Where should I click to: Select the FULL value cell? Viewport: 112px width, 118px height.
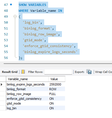[57, 94]
